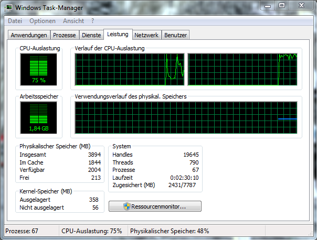Click the physical memory history graph
This screenshot has height=240, width=317.
[186, 117]
